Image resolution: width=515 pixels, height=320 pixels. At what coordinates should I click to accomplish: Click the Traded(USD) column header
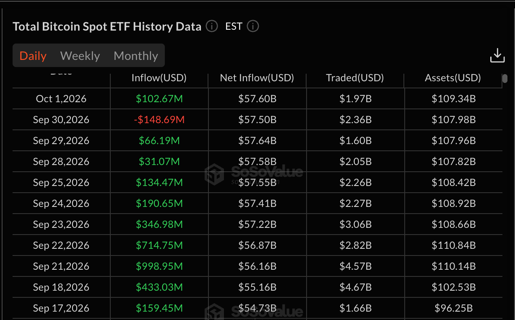[x=355, y=78]
